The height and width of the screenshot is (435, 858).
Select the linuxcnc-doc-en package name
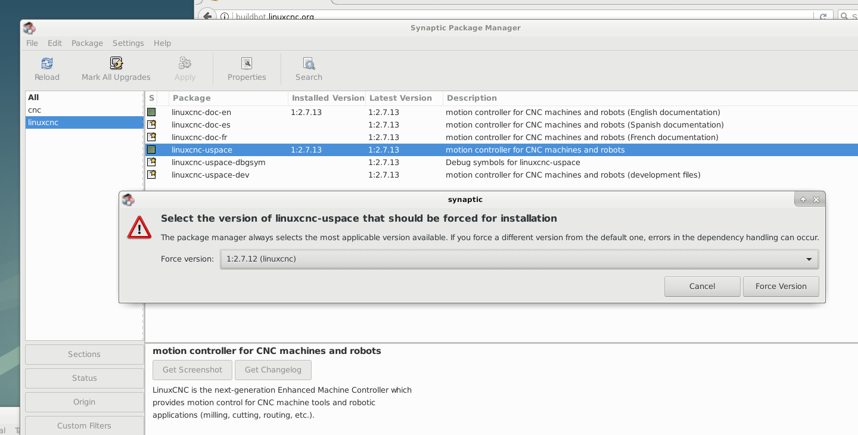[x=201, y=112]
